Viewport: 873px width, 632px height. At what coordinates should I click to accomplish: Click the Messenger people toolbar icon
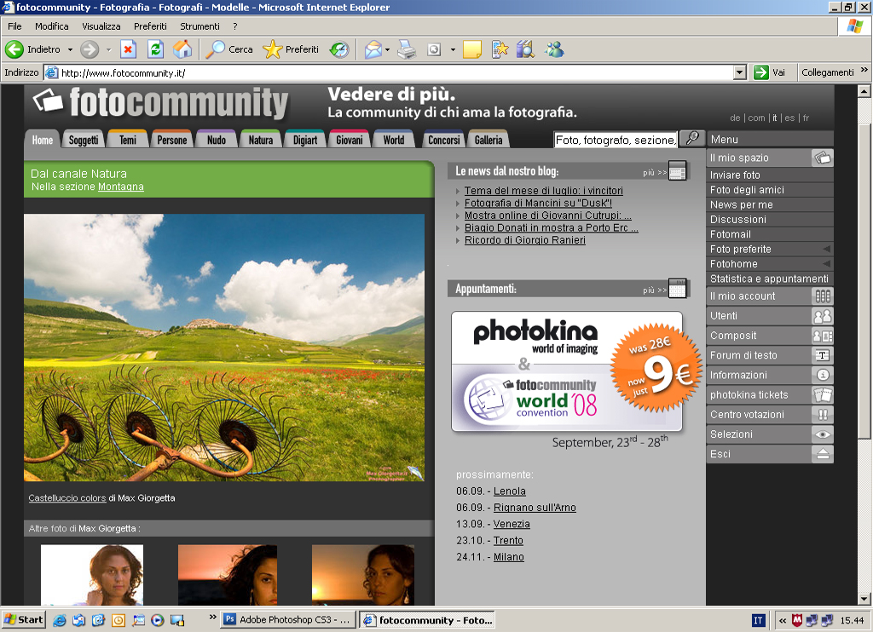[554, 49]
